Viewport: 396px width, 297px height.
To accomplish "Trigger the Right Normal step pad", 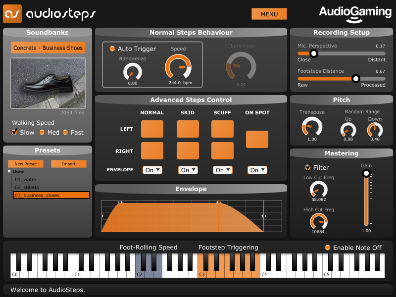I will [152, 151].
